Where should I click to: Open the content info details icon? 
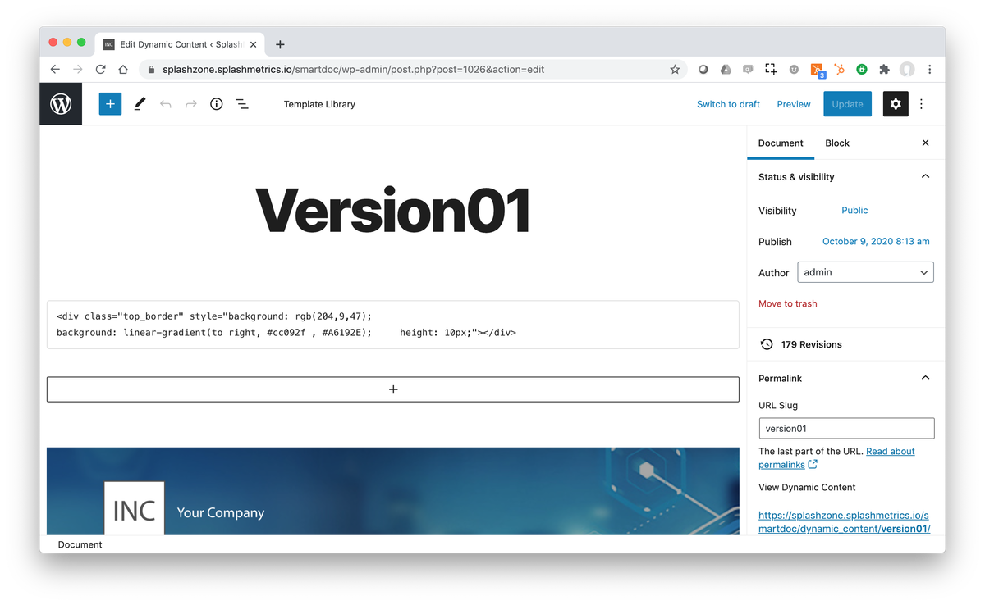click(217, 104)
